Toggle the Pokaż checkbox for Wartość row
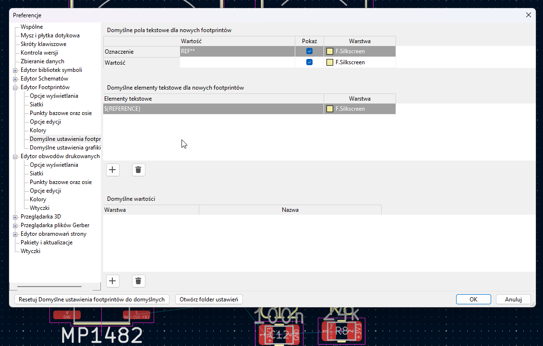This screenshot has height=346, width=543. click(310, 62)
